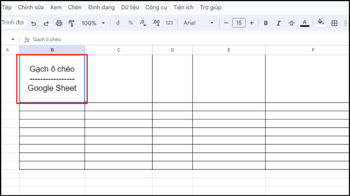
Task: Open the 100% zoom dropdown
Action: [93, 23]
